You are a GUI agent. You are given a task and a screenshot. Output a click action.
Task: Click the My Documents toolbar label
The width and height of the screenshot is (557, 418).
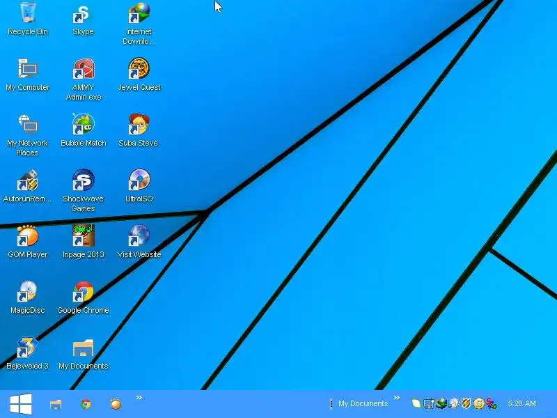[363, 403]
